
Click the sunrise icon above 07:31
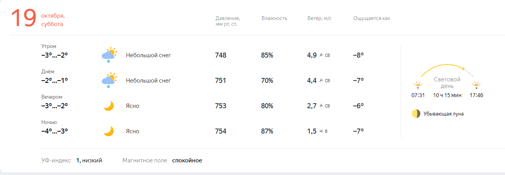[x=418, y=85]
